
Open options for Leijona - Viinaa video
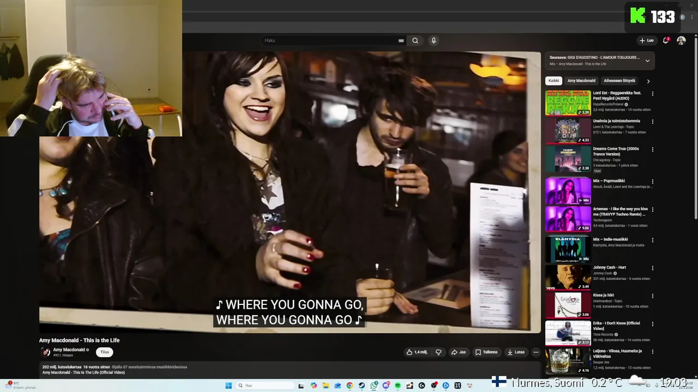(x=652, y=352)
